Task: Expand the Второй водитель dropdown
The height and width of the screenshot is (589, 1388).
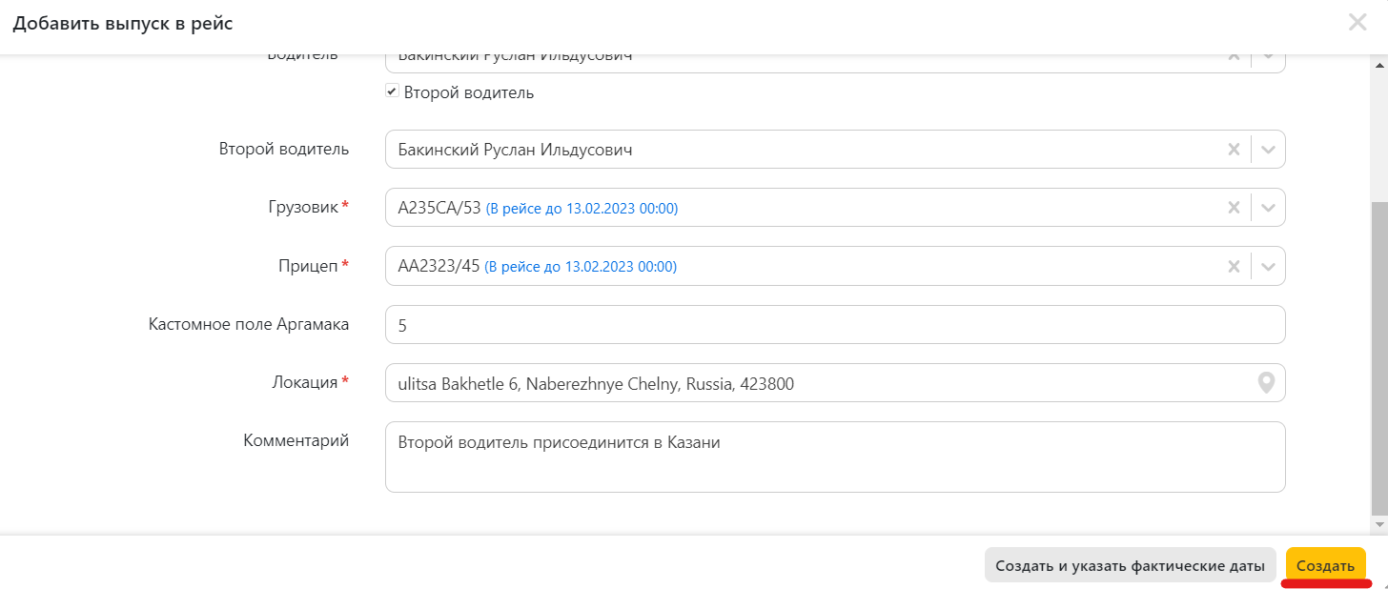Action: [1268, 150]
